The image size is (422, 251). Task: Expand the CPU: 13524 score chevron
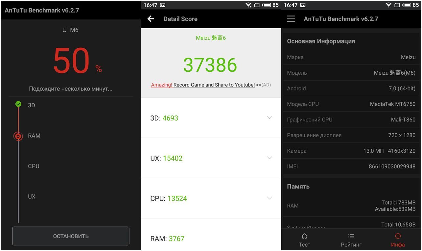[270, 198]
